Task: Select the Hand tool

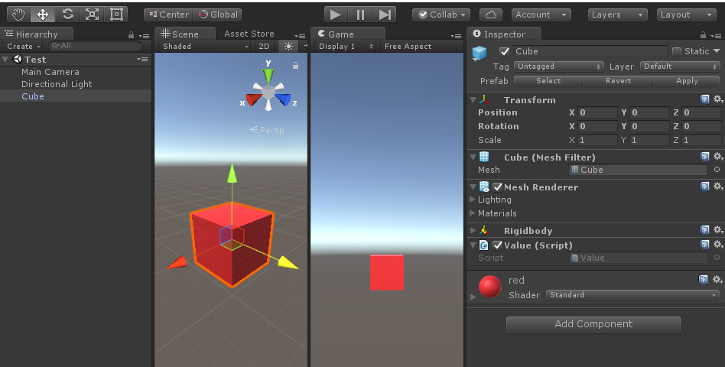Action: pos(18,15)
